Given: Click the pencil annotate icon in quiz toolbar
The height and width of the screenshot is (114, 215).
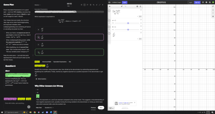Looking at the screenshot, I should coord(96,5).
